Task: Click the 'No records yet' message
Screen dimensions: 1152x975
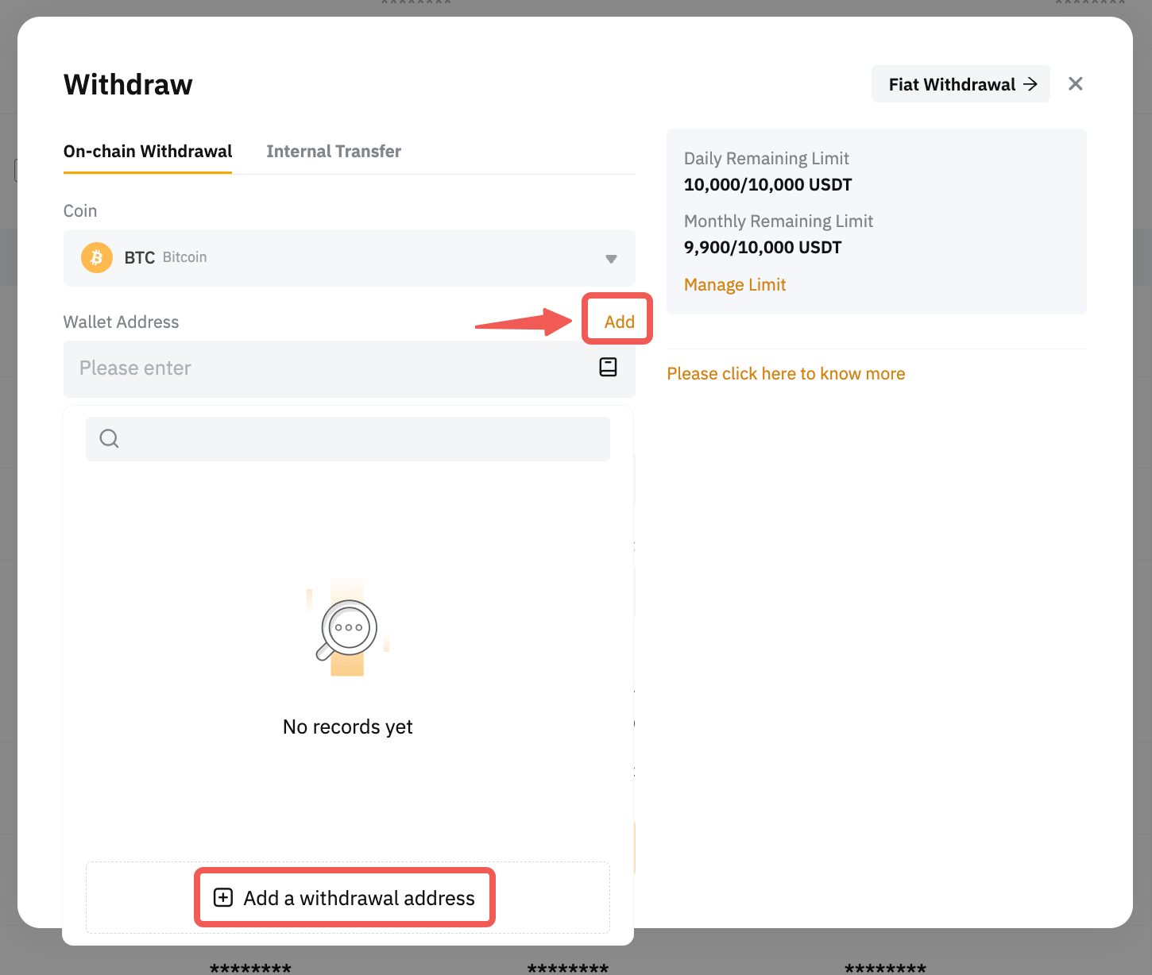Action: (x=348, y=726)
